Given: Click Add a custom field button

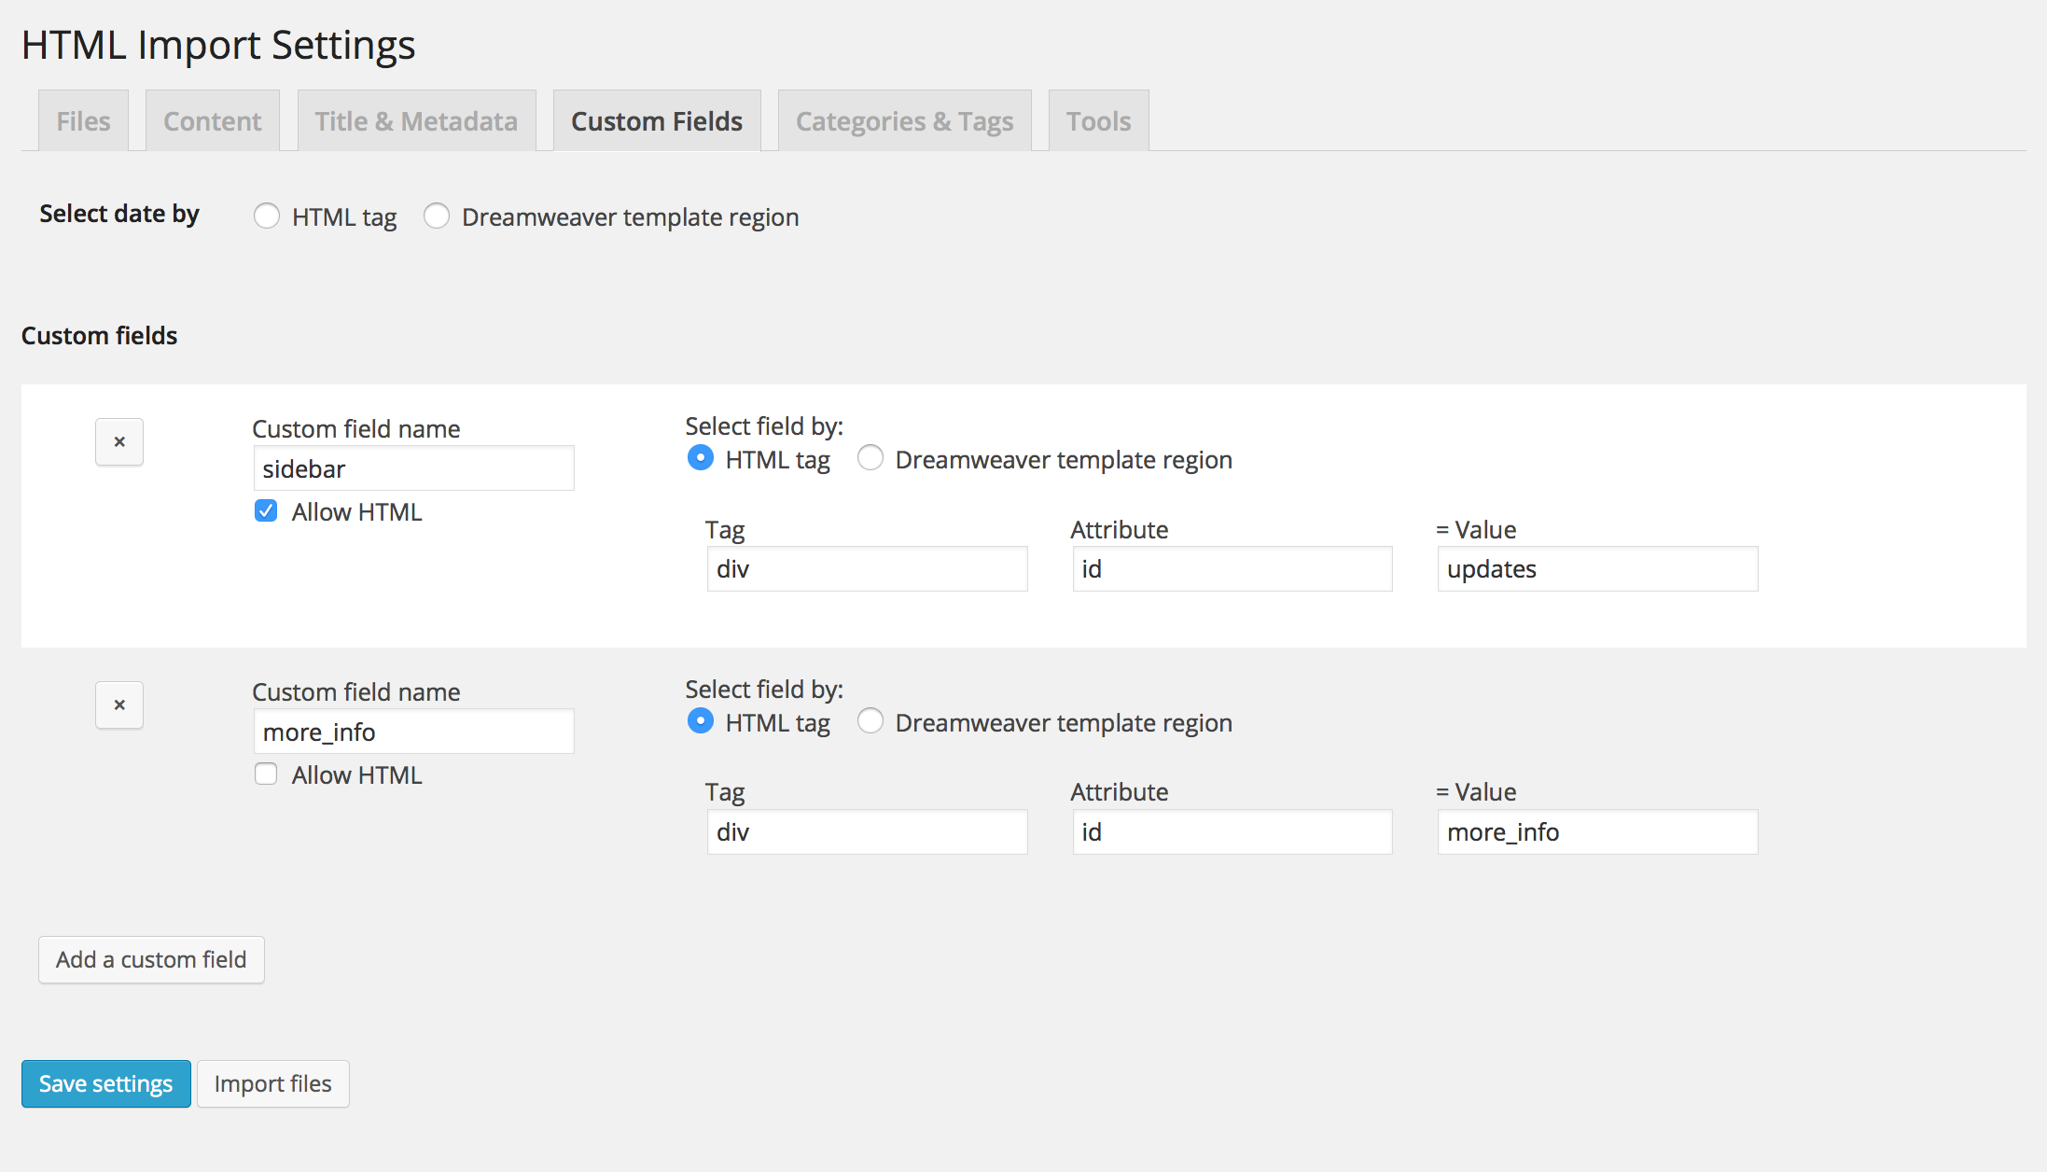Looking at the screenshot, I should (x=151, y=959).
